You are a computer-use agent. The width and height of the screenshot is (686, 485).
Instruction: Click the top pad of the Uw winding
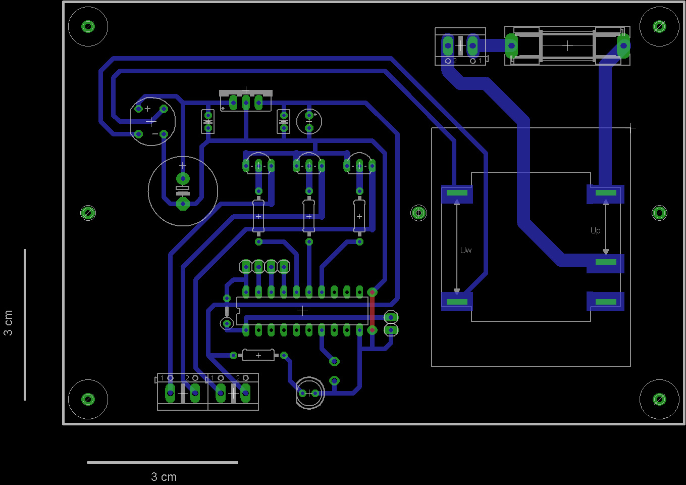(457, 193)
